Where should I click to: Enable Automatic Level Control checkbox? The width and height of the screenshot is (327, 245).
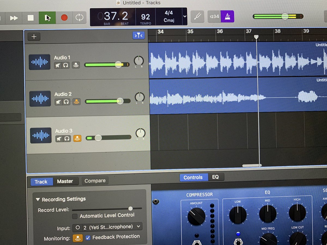(75, 217)
